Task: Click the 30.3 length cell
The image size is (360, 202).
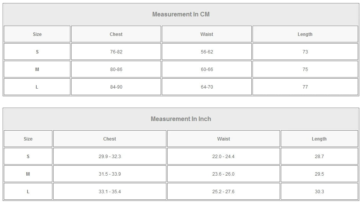Action: point(319,192)
